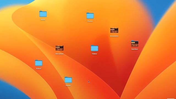Select the Games folder icon
176x99 pixels.
[x=68, y=80]
